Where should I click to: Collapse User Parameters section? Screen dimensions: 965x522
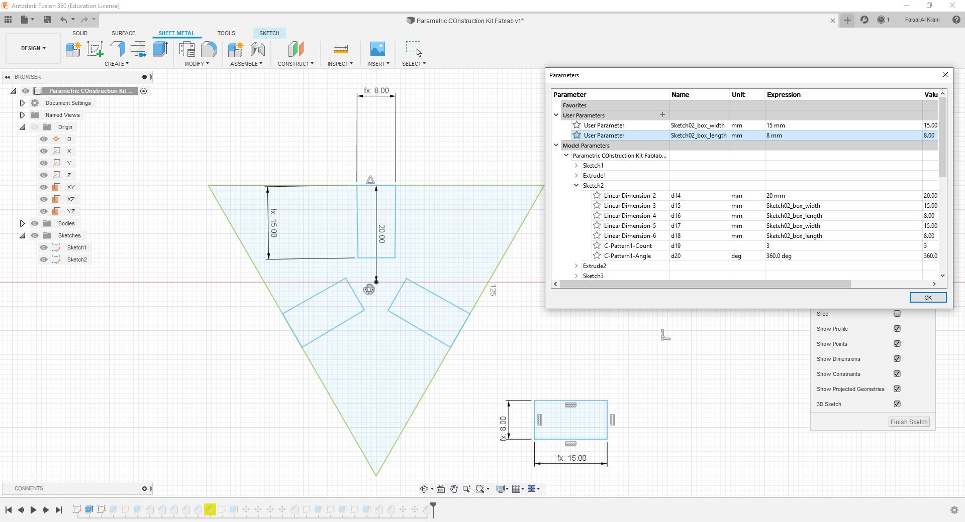click(x=556, y=115)
